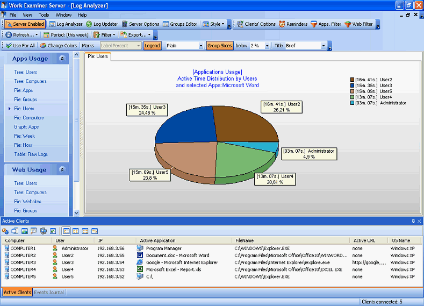424x306 pixels.
Task: Open the Pie: Computers report
Action: point(28,118)
